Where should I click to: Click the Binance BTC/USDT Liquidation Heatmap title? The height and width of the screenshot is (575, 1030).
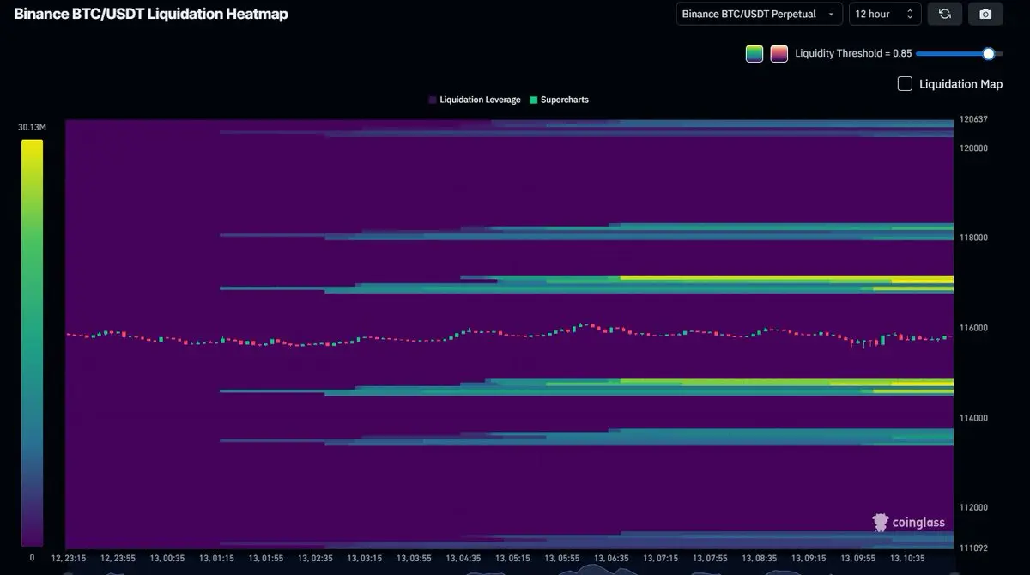(x=151, y=14)
